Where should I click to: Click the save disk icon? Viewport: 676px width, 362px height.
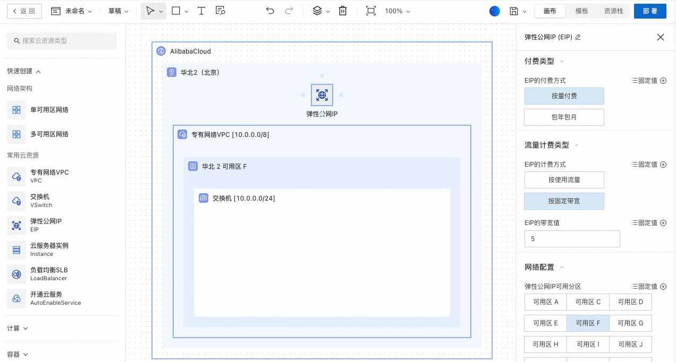(514, 11)
